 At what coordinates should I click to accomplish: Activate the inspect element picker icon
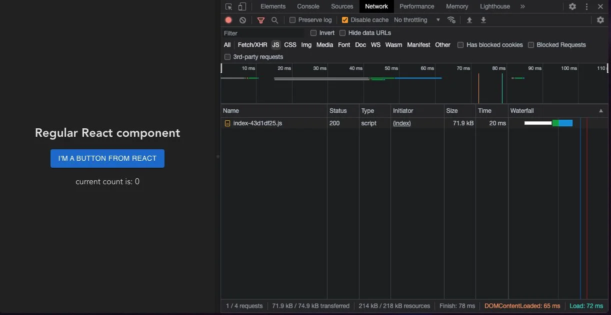228,6
